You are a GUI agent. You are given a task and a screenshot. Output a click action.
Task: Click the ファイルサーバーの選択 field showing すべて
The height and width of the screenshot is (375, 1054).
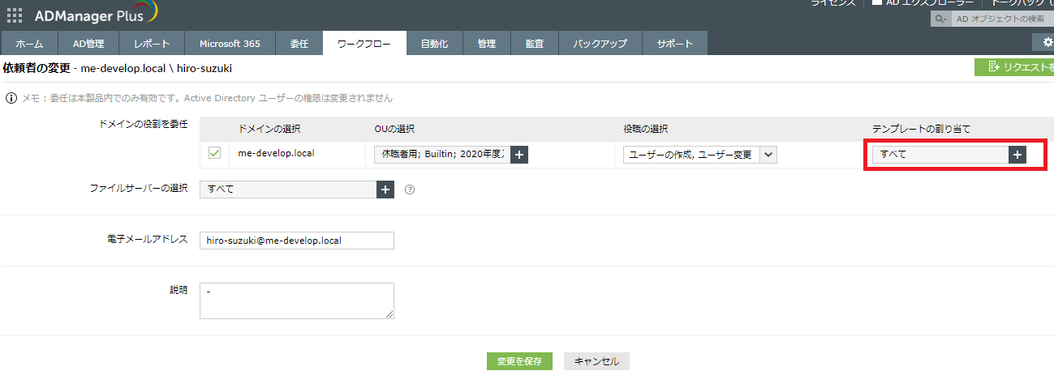pos(287,189)
